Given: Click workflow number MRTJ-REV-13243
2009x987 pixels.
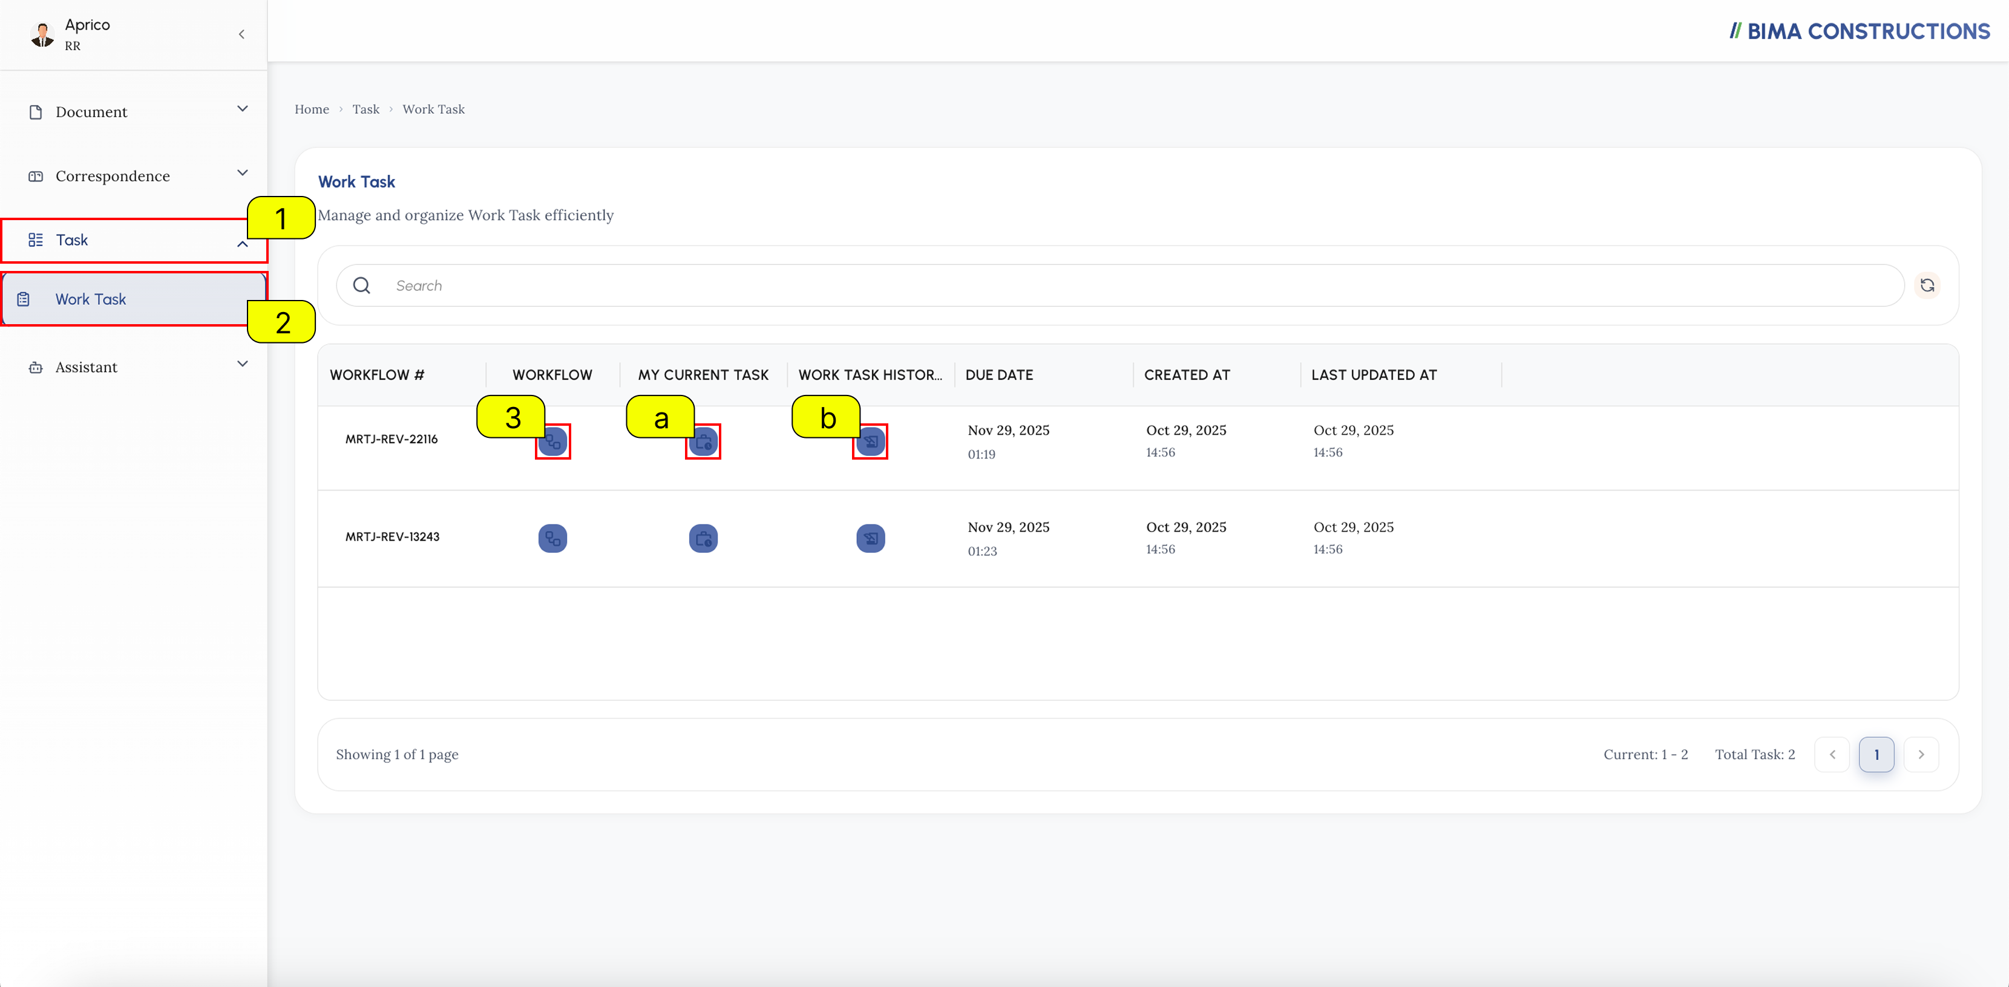Looking at the screenshot, I should pos(392,537).
